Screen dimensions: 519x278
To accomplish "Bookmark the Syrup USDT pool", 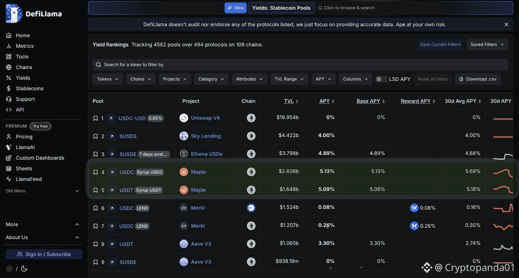I will (95, 190).
